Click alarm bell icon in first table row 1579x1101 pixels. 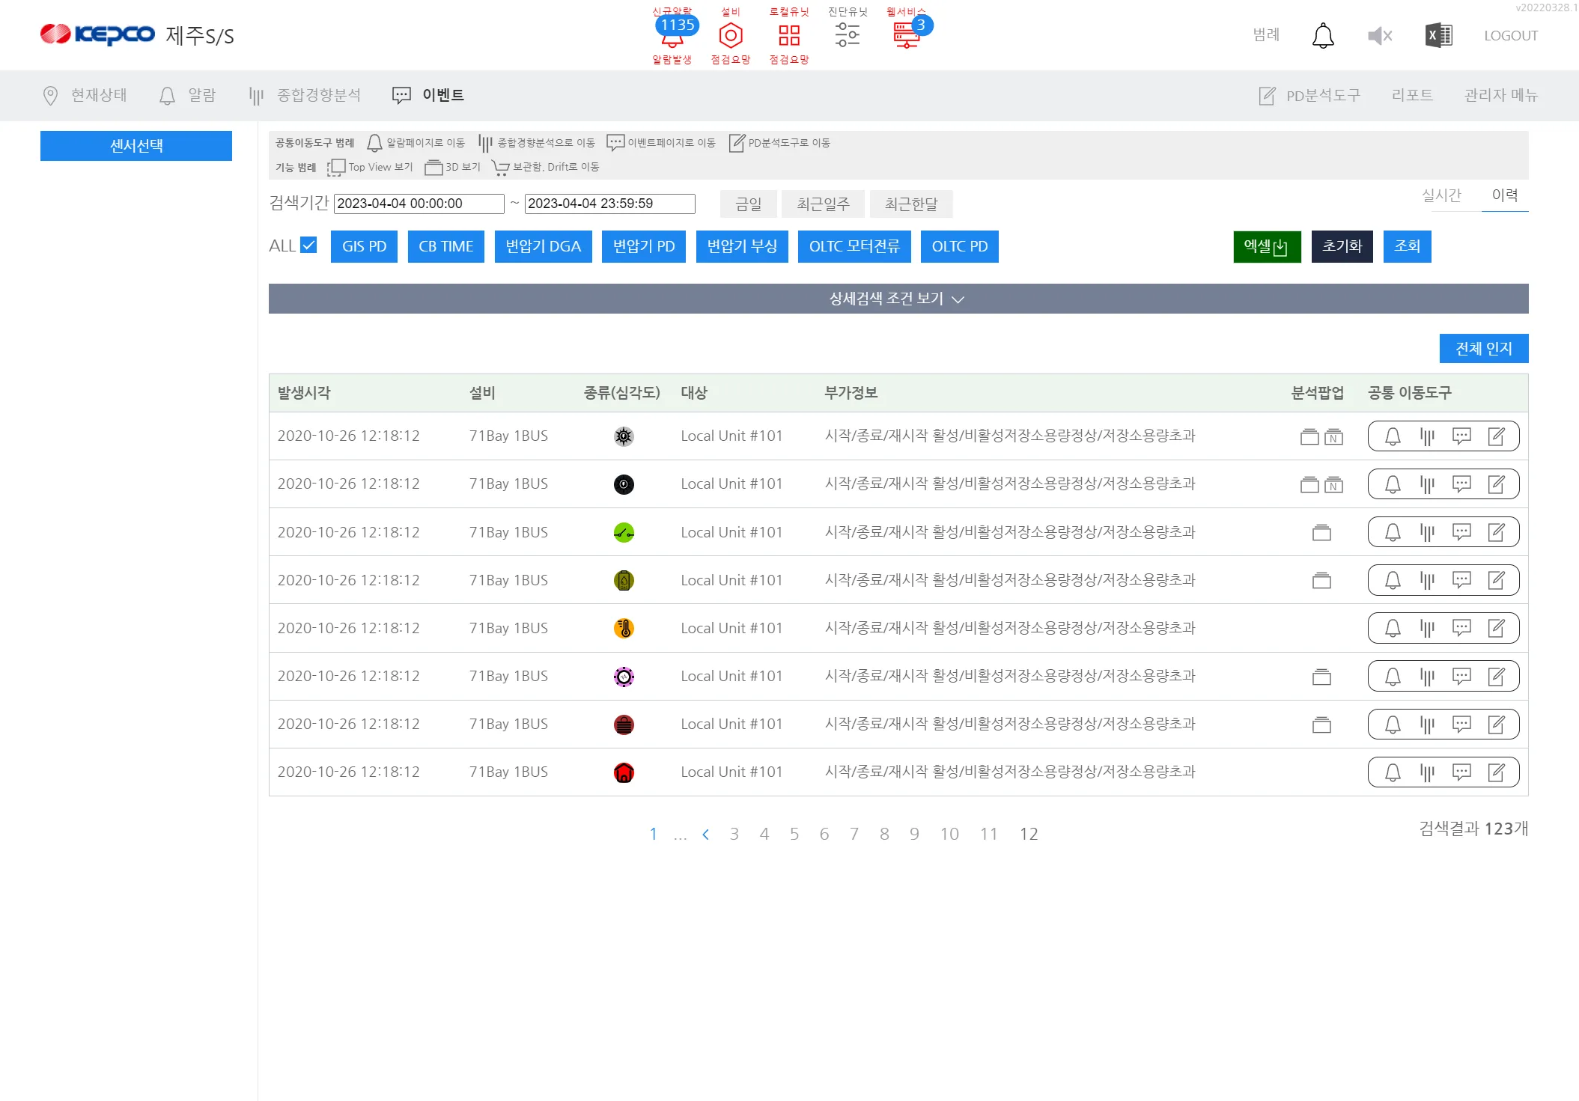(1393, 436)
